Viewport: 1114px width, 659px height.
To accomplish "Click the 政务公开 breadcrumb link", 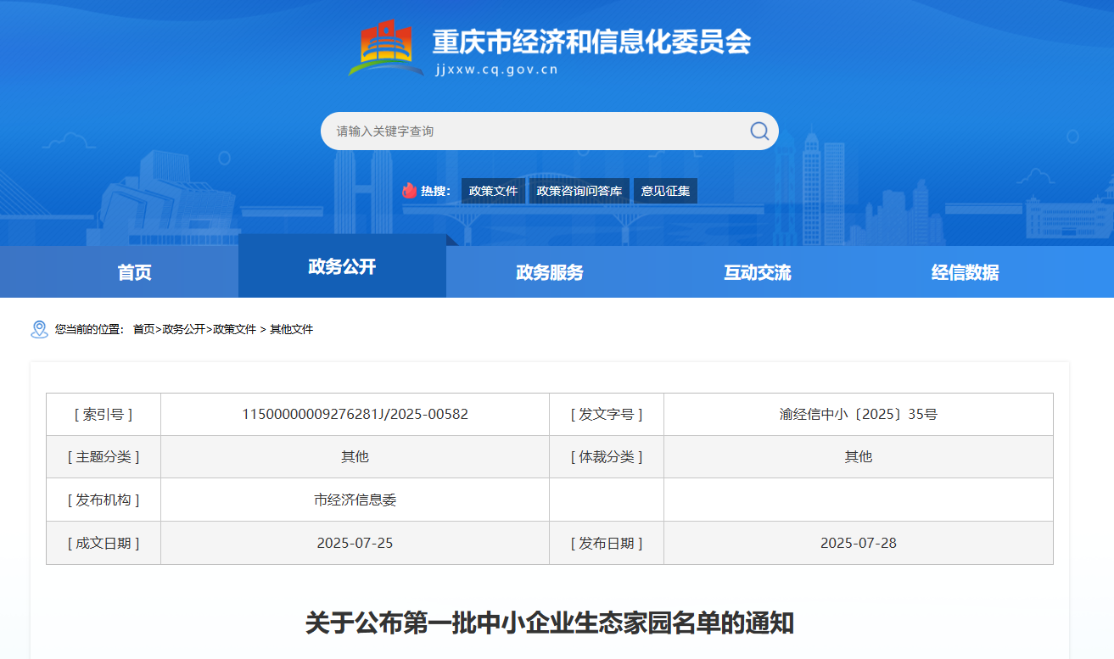I will [x=184, y=329].
